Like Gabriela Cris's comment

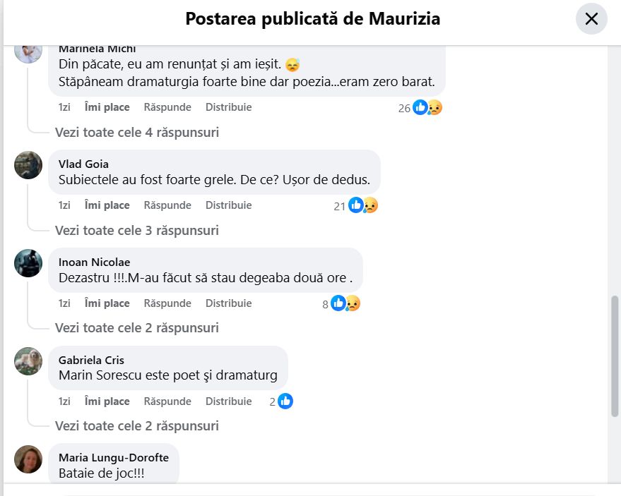coord(107,401)
